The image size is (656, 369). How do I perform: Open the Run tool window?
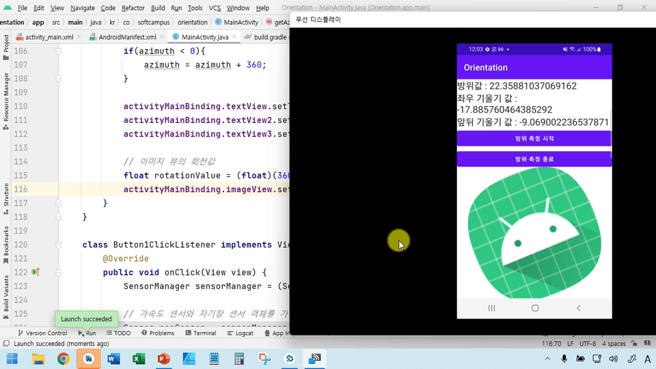tap(87, 333)
